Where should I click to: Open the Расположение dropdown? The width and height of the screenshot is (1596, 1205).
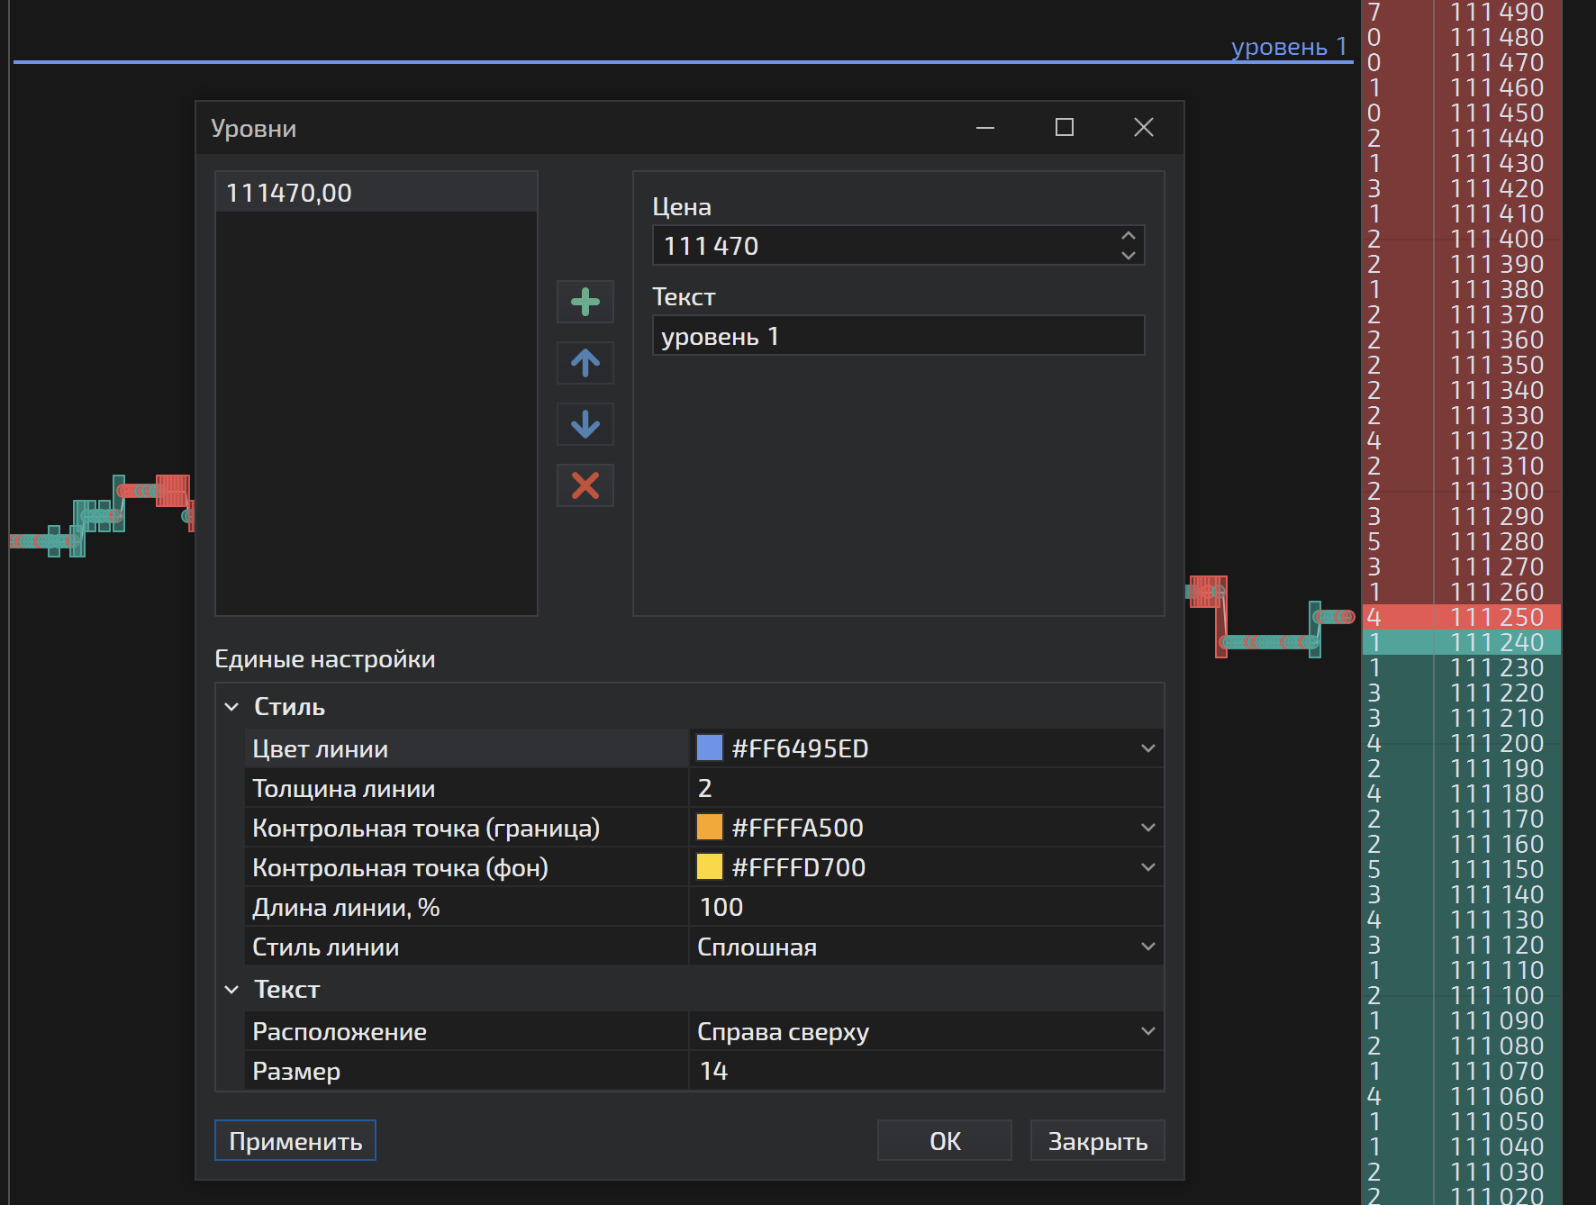tap(1147, 1031)
